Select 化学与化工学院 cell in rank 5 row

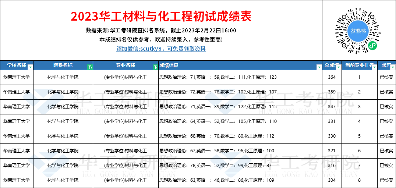[63, 136]
